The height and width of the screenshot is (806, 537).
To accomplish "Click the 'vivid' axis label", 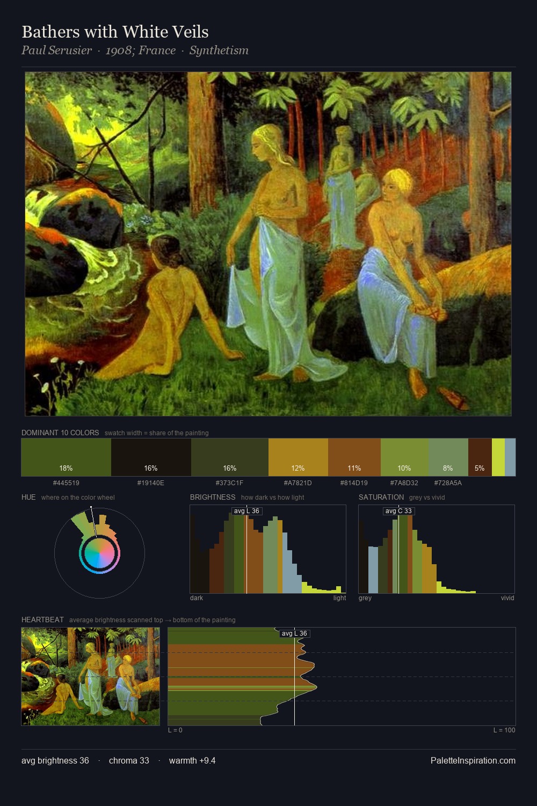I will [x=507, y=598].
